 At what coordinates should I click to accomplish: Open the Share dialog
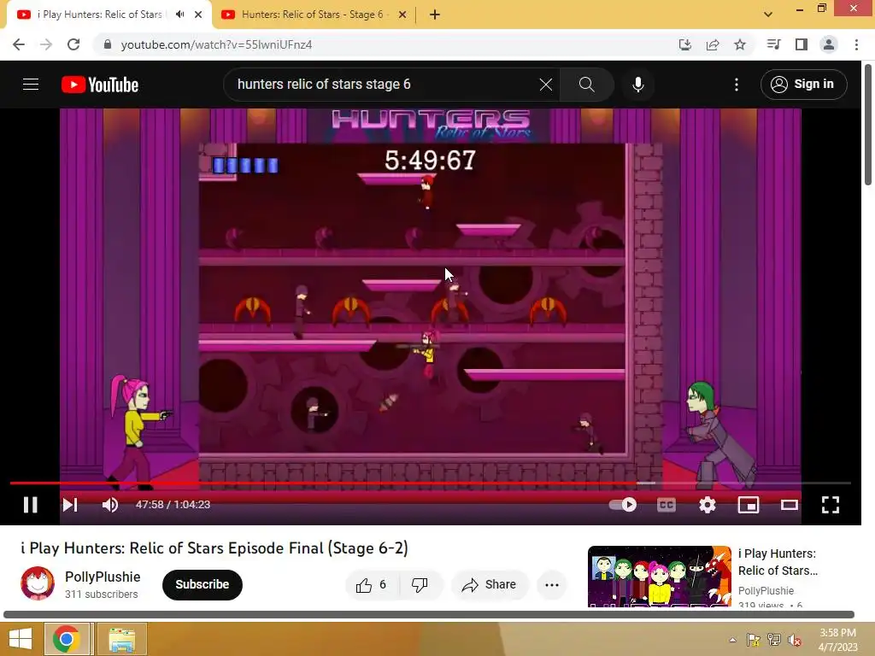490,584
